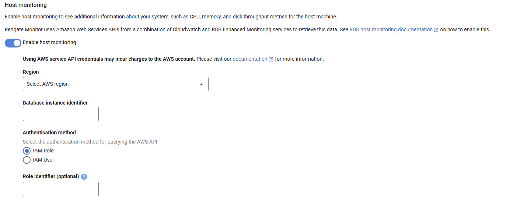Click the Role identifier (optional) label
The width and height of the screenshot is (510, 201).
51,177
